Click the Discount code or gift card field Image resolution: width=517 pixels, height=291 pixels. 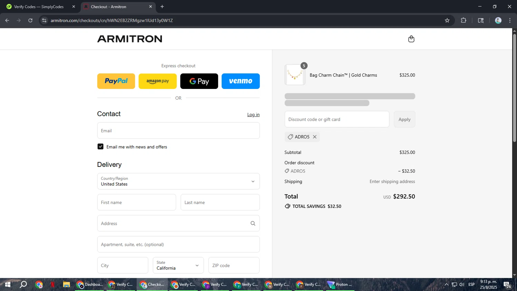(x=337, y=119)
